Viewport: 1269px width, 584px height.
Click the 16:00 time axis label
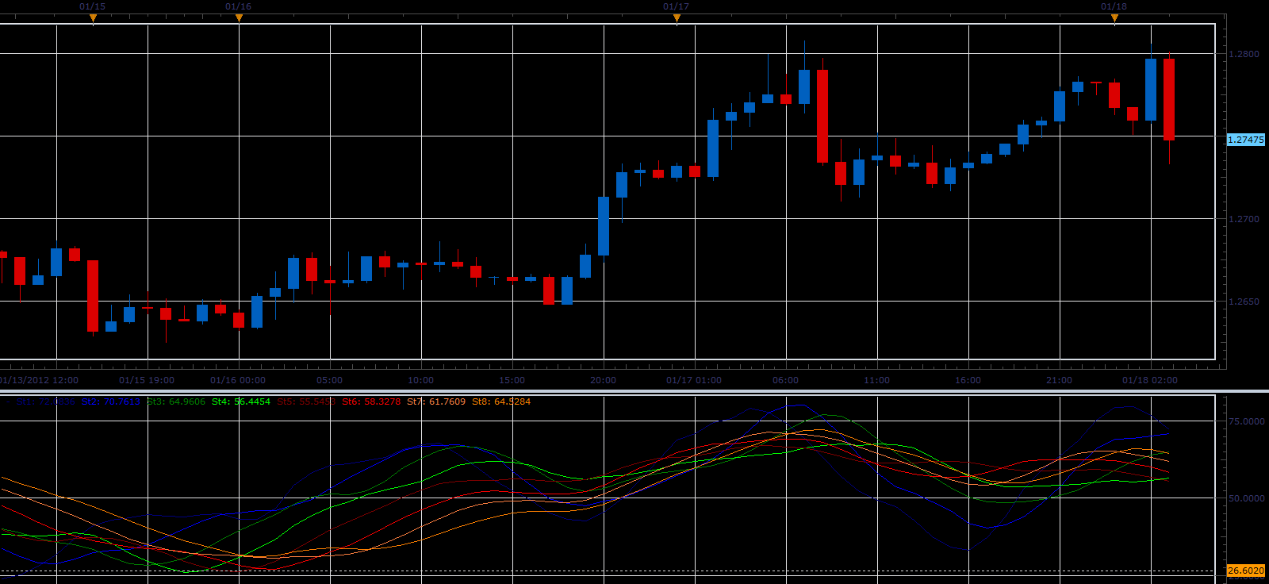pos(968,380)
